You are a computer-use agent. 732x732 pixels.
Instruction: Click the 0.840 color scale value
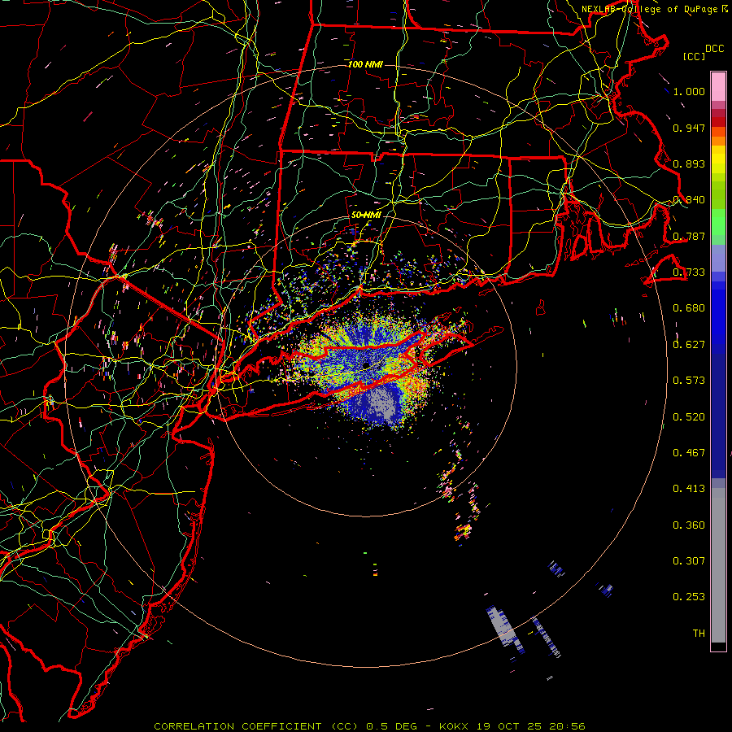(689, 200)
